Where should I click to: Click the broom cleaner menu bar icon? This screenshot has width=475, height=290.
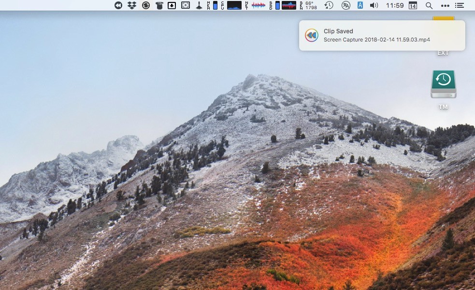[x=199, y=5]
